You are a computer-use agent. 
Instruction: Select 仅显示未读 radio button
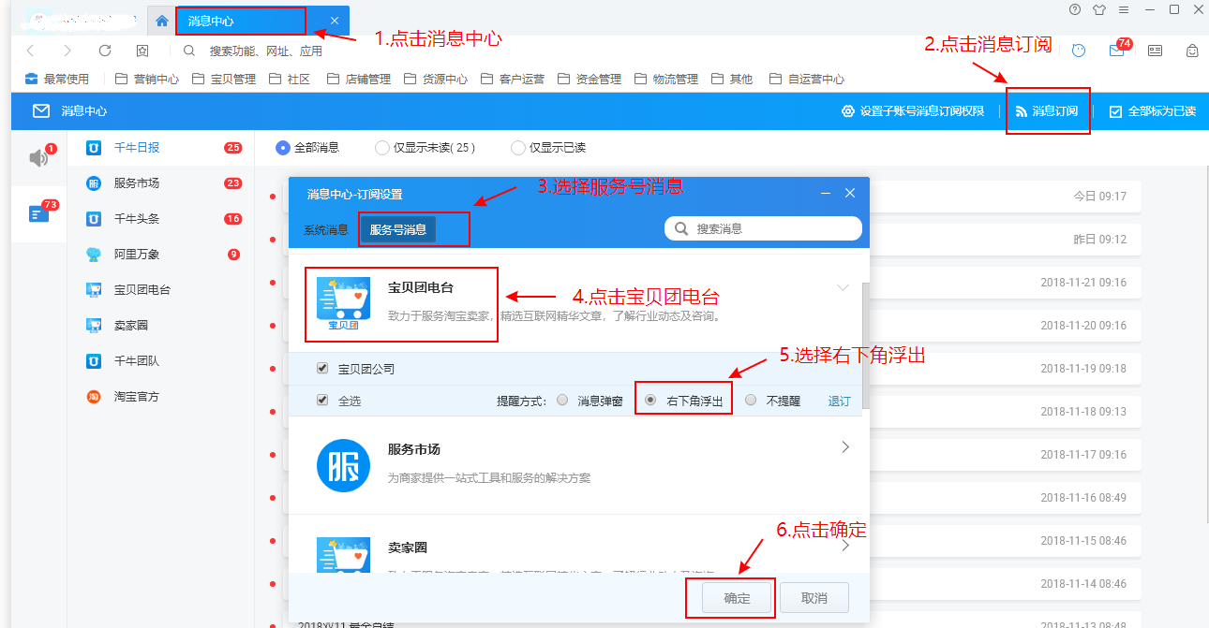[x=381, y=147]
